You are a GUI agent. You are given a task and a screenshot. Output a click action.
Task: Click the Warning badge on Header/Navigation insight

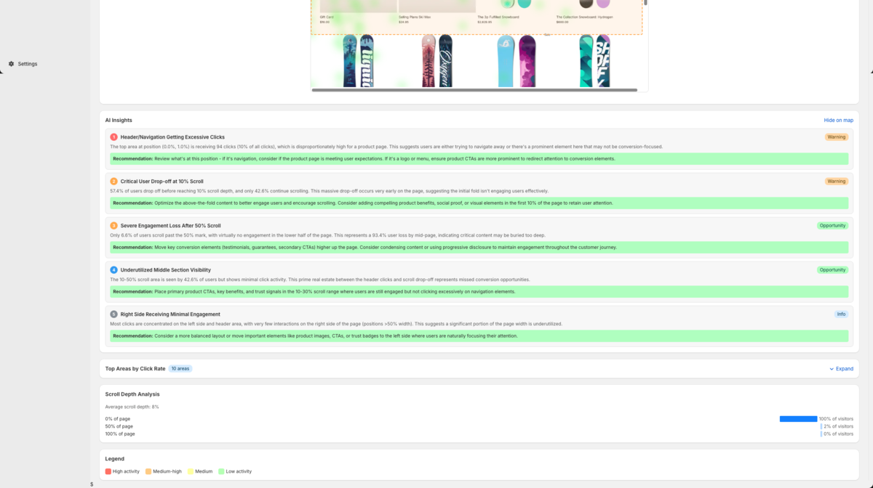(837, 137)
